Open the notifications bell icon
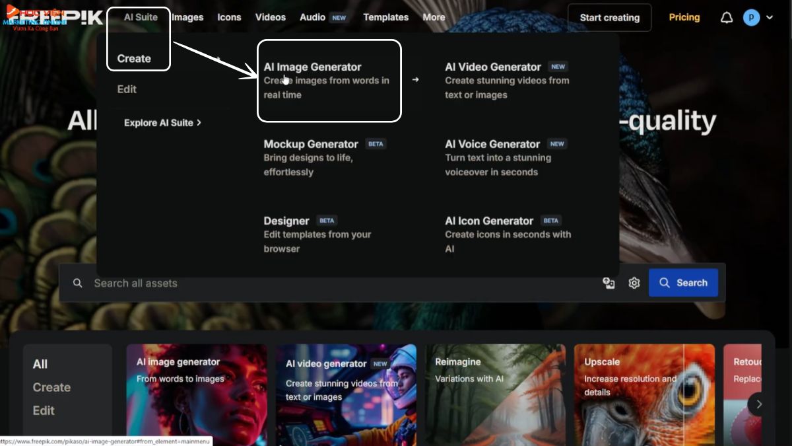 pos(727,18)
